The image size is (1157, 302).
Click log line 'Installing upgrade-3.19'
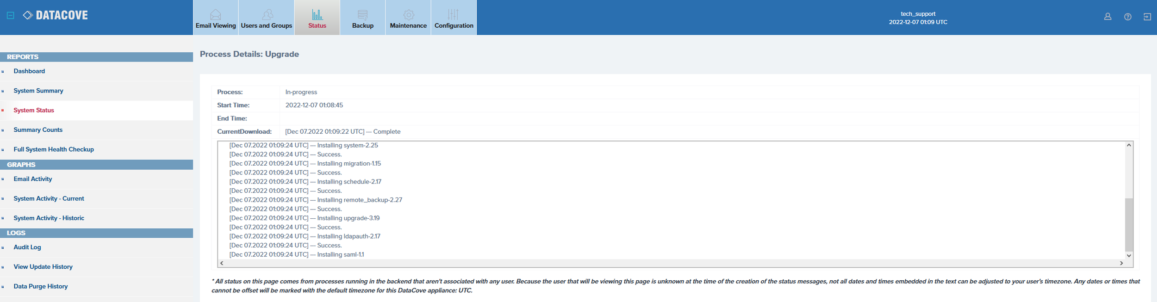coord(348,218)
